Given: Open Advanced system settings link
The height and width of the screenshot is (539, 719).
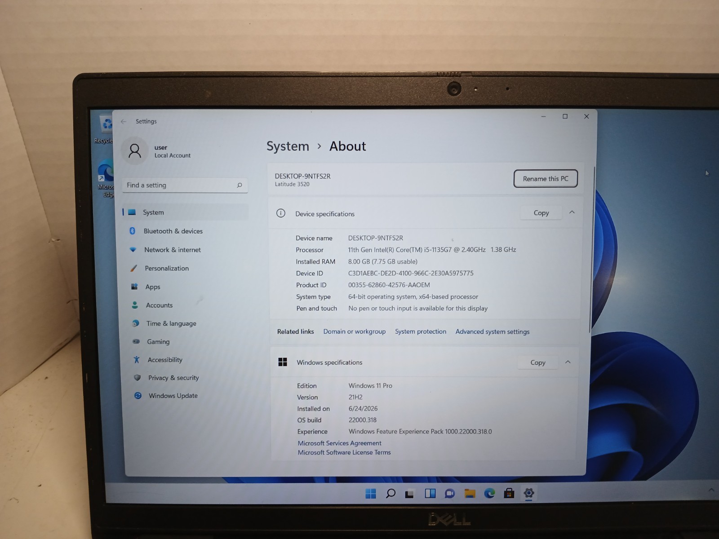Looking at the screenshot, I should 493,331.
